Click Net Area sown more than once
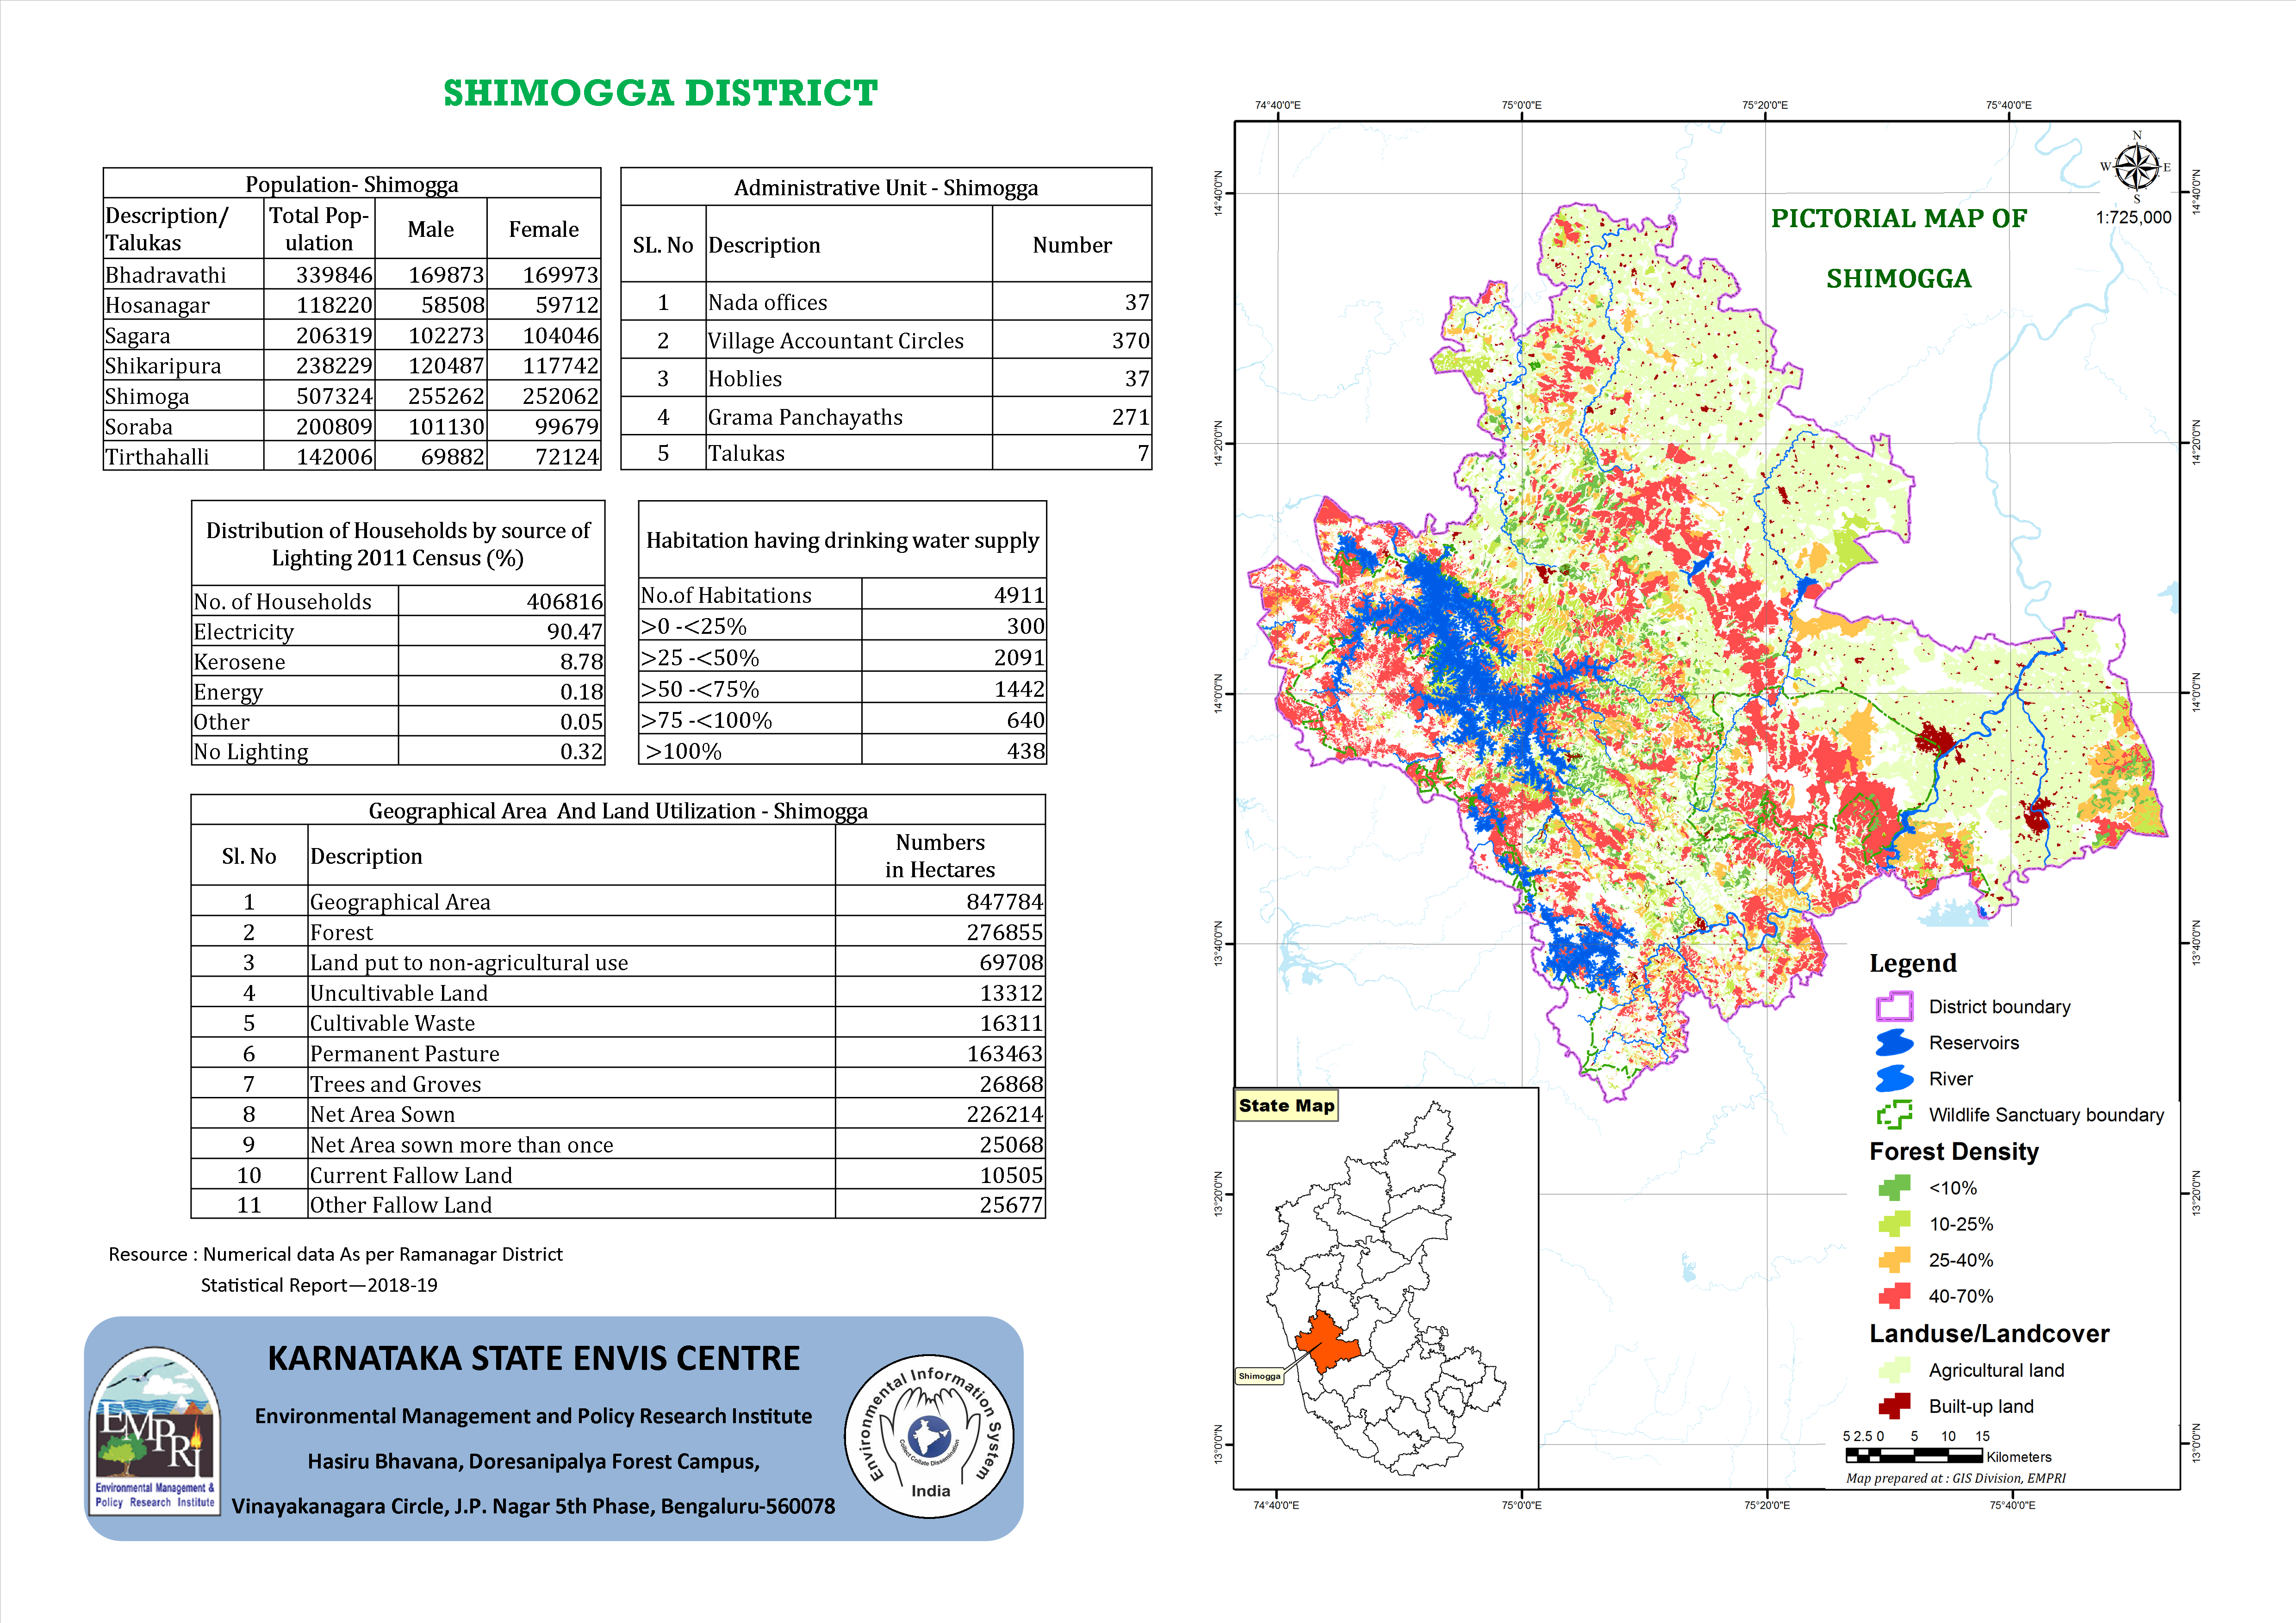2296x1623 pixels. point(461,1144)
